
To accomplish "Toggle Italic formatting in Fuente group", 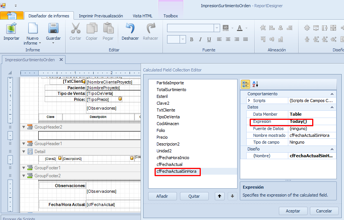I will pos(200,39).
